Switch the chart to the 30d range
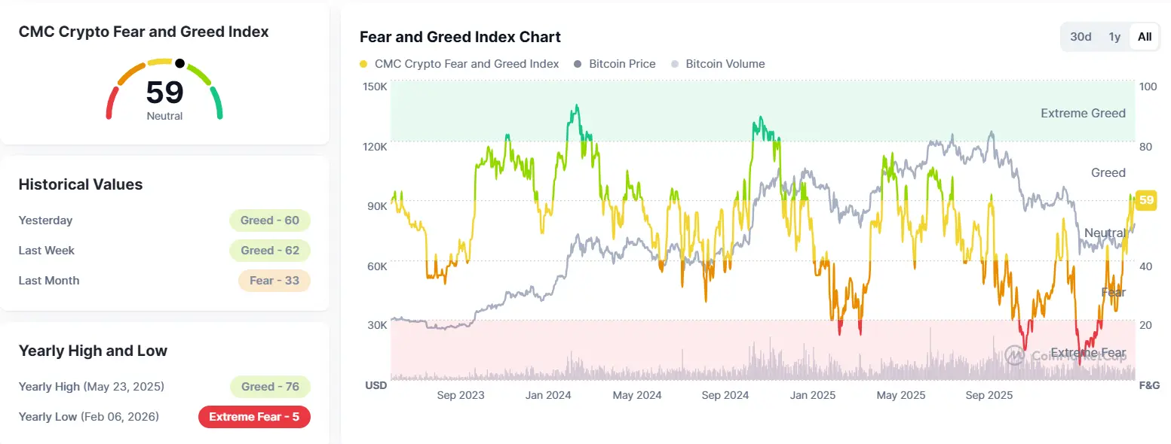 coord(1081,37)
